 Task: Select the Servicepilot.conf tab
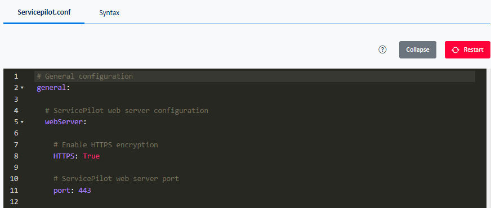pyautogui.click(x=44, y=12)
